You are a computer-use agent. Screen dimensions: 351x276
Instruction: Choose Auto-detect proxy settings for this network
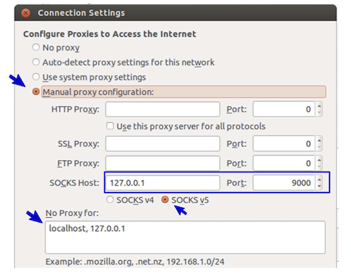[36, 62]
